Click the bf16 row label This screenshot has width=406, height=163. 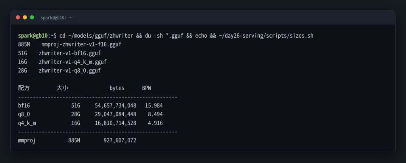click(24, 105)
